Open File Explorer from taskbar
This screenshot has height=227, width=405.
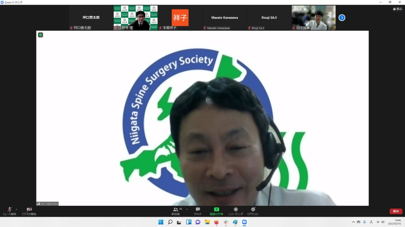pyautogui.click(x=207, y=222)
